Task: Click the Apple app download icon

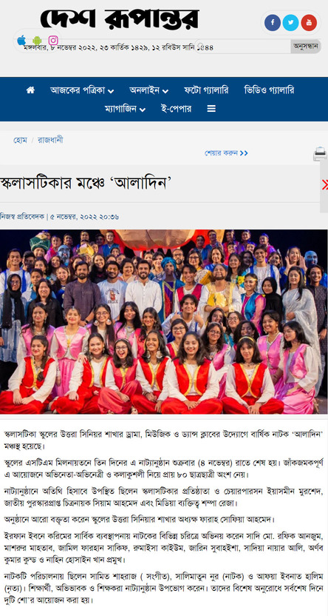Action: [x=22, y=40]
